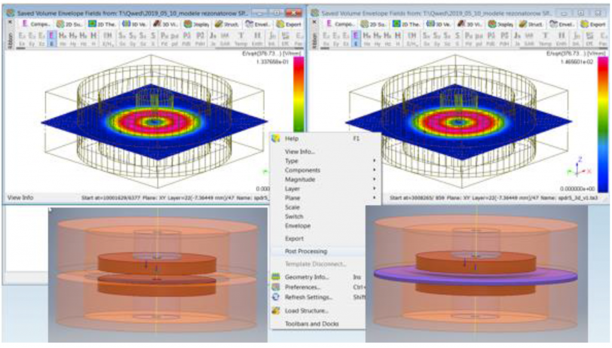Select Sy Poynting component in left window
Image resolution: width=612 pixels, height=348 pixels.
pyautogui.click(x=133, y=39)
